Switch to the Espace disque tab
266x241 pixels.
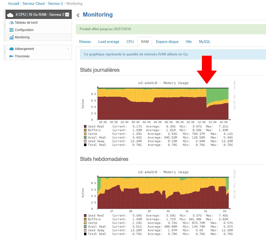tap(167, 42)
